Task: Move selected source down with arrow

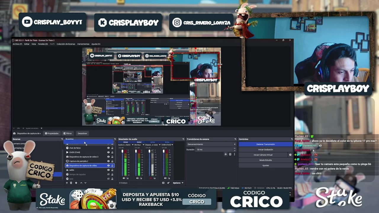Action: 85,183
